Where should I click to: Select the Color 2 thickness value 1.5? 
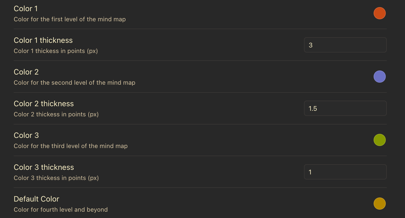313,108
